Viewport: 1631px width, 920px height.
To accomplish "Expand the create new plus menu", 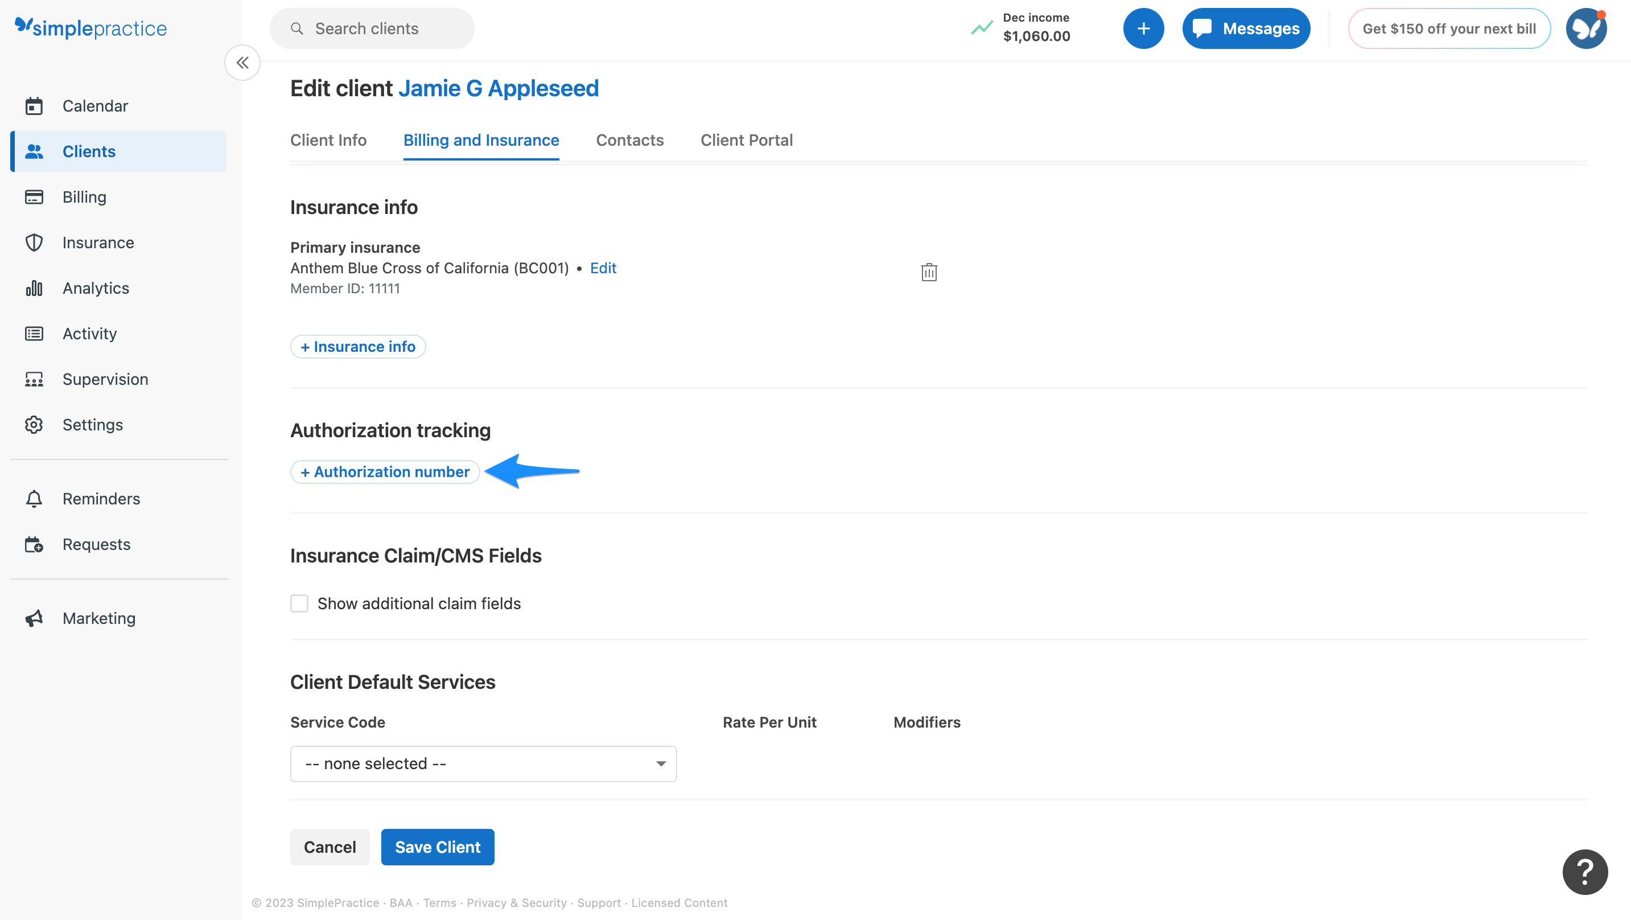I will pos(1143,28).
